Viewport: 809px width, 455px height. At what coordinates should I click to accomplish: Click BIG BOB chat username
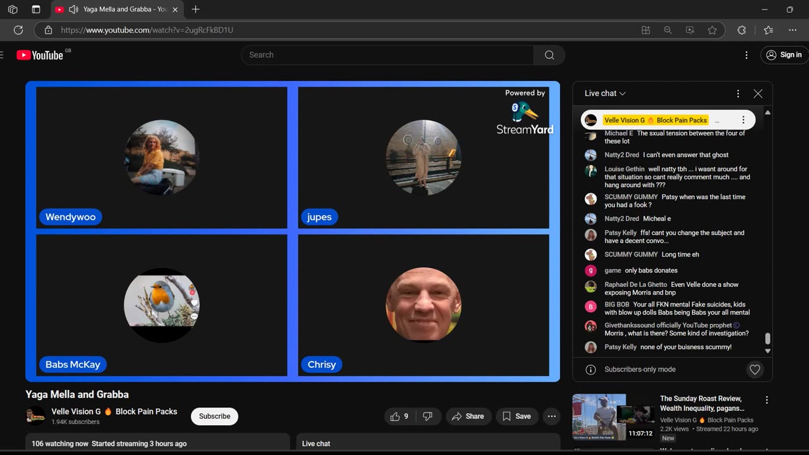617,305
